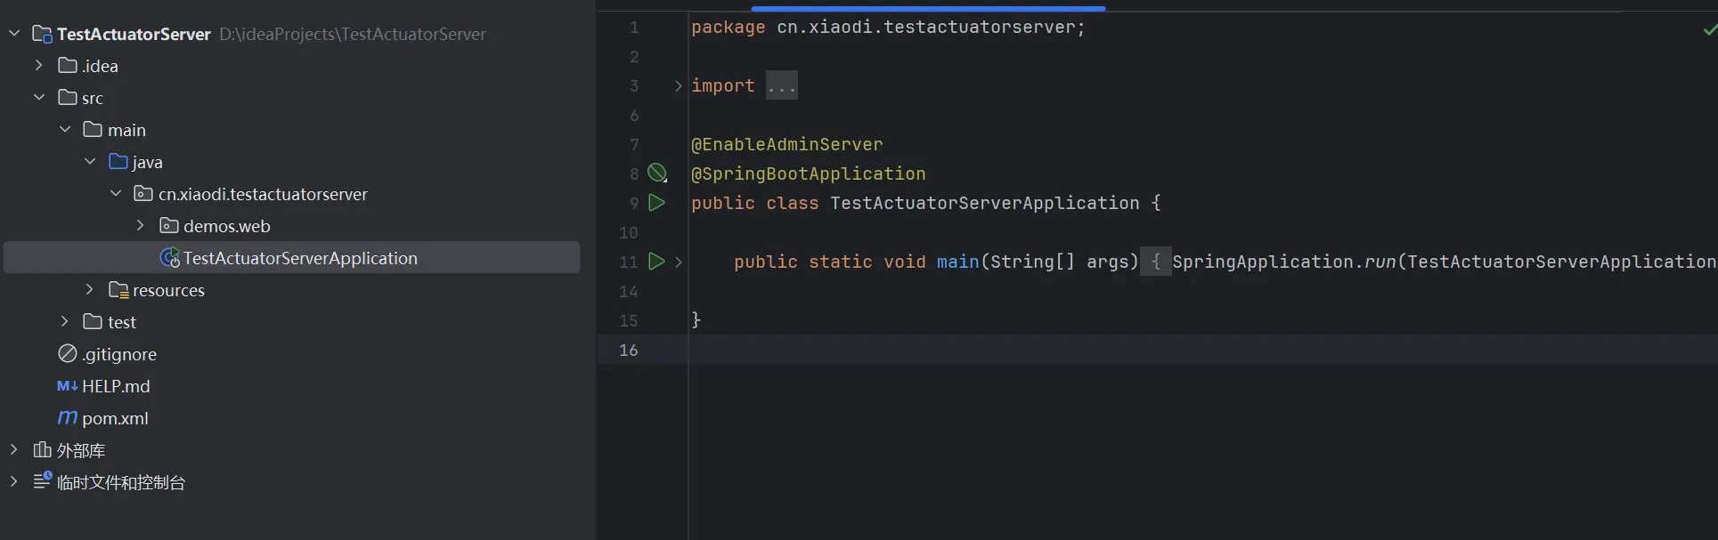Viewport: 1718px width, 540px height.
Task: Click the run gutter icon beside class declaration
Action: 656,203
